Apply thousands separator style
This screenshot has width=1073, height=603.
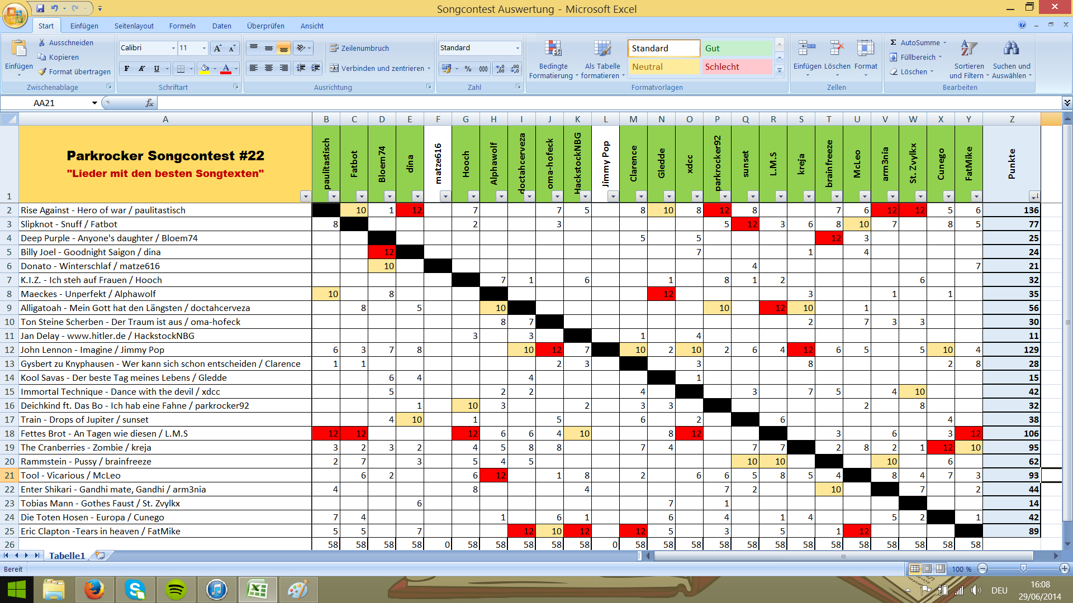coord(483,69)
